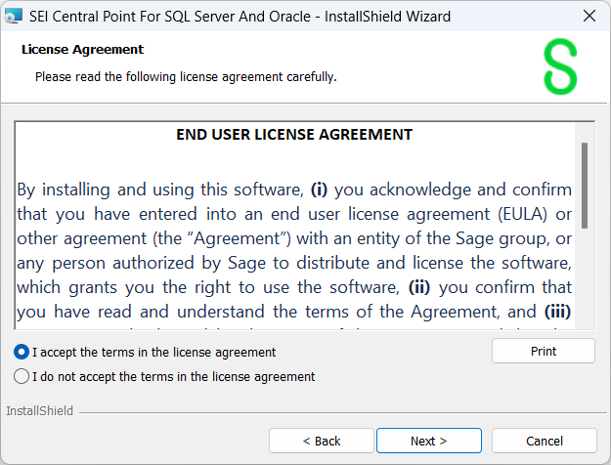Print the license agreement
The image size is (611, 465).
click(543, 352)
